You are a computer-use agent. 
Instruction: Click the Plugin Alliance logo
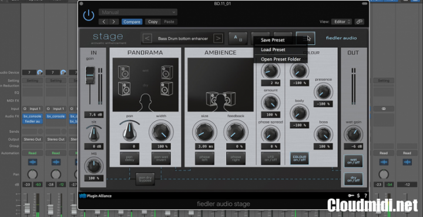pos(96,196)
